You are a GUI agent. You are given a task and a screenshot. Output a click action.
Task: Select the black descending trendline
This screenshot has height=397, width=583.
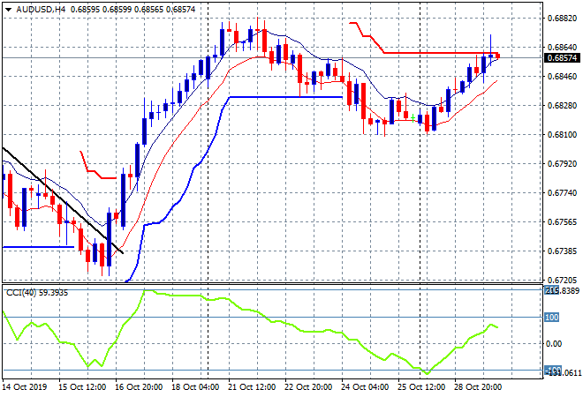(x=63, y=200)
